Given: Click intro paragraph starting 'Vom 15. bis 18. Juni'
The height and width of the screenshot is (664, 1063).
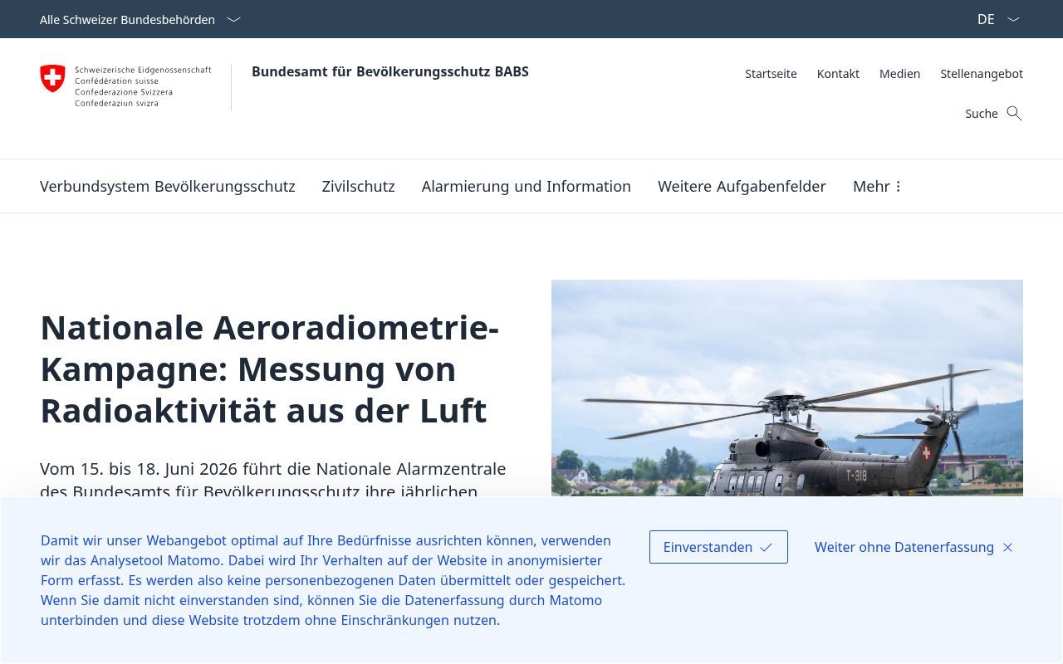Looking at the screenshot, I should tap(273, 480).
